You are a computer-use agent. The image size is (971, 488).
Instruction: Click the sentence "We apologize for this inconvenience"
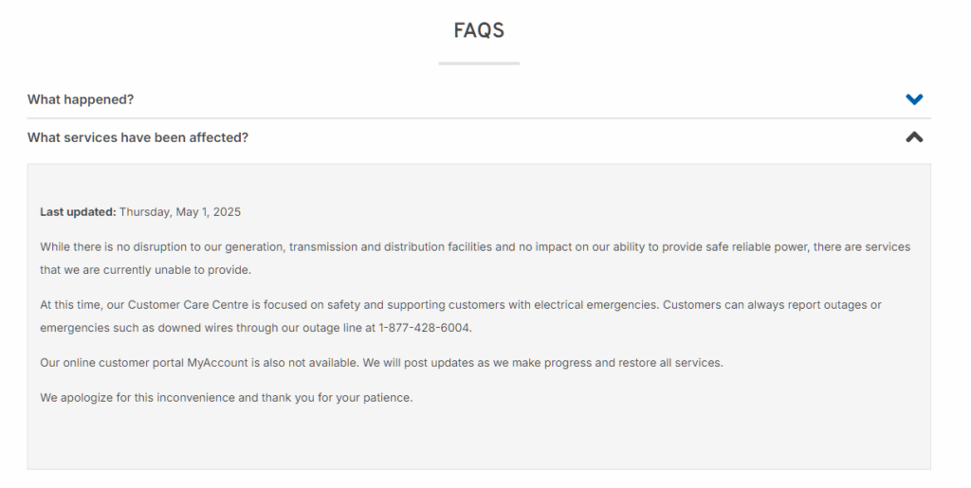(x=226, y=398)
